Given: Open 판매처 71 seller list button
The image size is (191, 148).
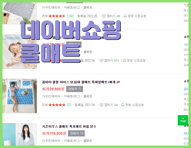Looking at the screenshot, I should pos(75,89).
